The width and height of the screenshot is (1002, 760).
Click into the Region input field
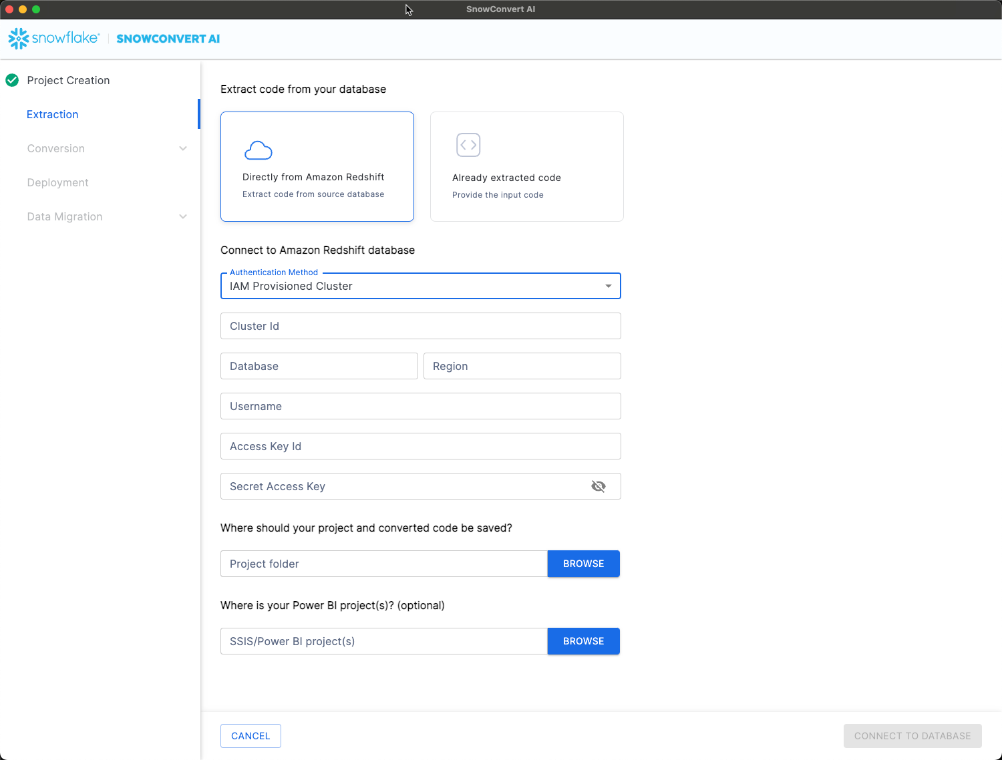(x=522, y=366)
